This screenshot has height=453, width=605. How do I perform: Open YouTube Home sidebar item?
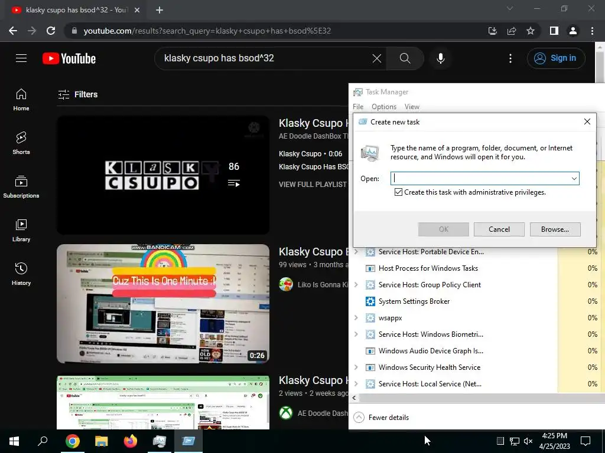(21, 100)
